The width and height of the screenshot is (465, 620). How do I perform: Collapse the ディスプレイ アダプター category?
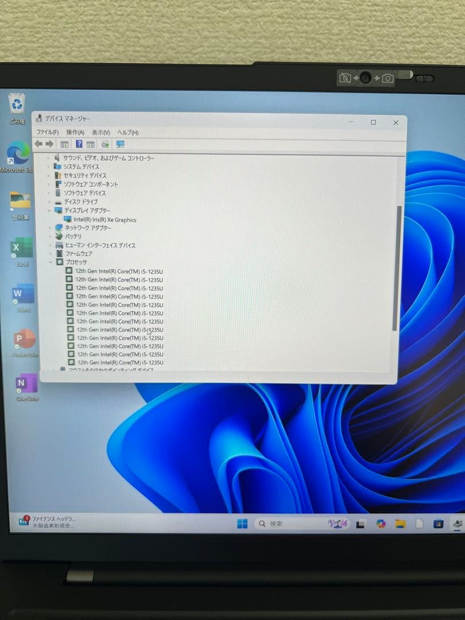point(49,211)
